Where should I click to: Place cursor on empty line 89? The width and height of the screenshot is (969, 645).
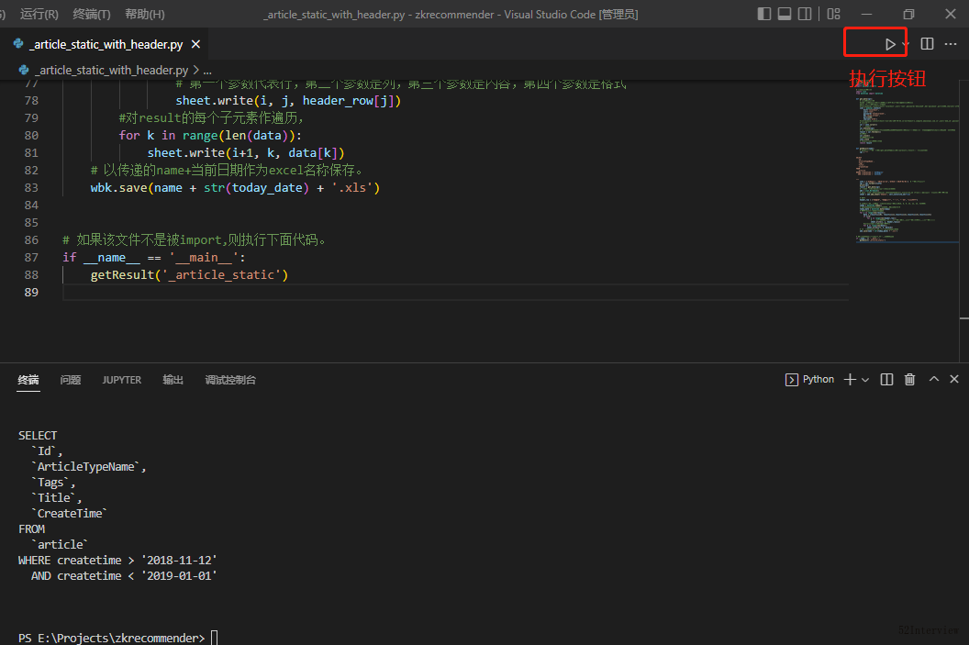coord(455,293)
